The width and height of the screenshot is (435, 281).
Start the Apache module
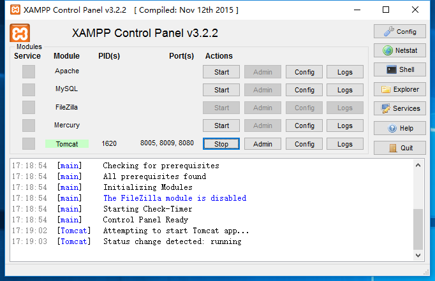click(x=221, y=72)
